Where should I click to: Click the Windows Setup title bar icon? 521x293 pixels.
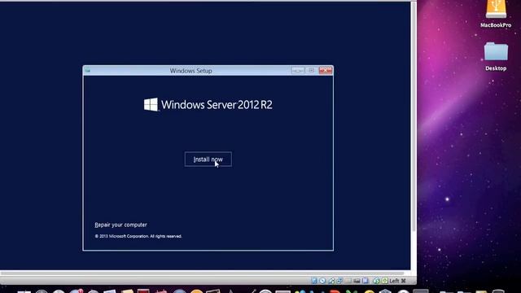88,71
